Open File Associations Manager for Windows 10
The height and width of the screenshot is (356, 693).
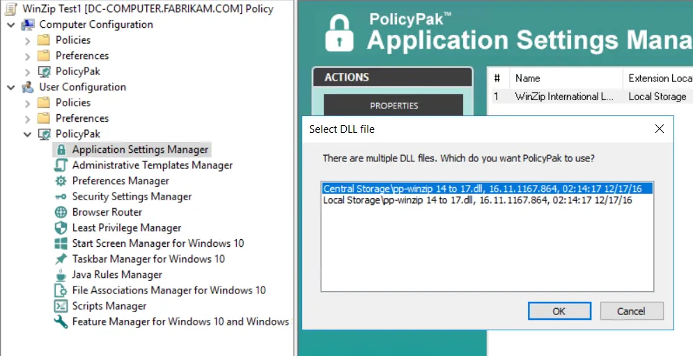(x=169, y=290)
